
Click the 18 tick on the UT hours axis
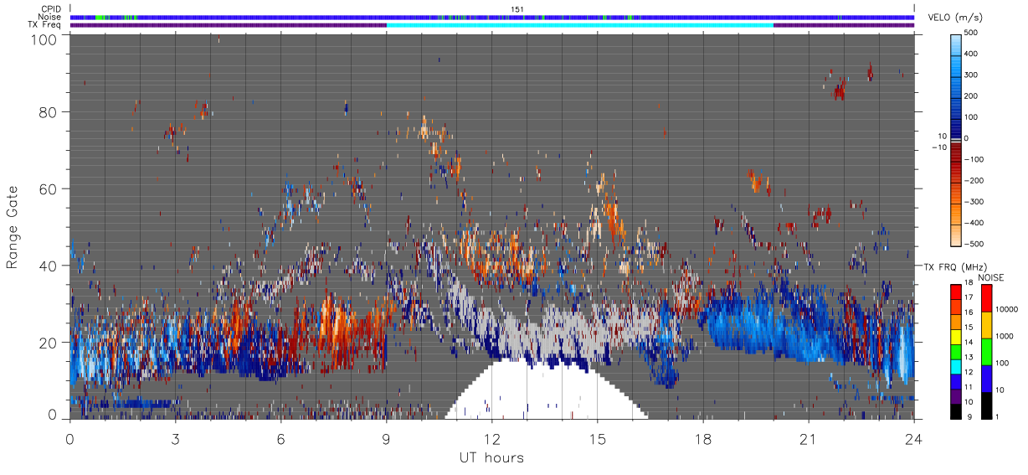(x=702, y=439)
